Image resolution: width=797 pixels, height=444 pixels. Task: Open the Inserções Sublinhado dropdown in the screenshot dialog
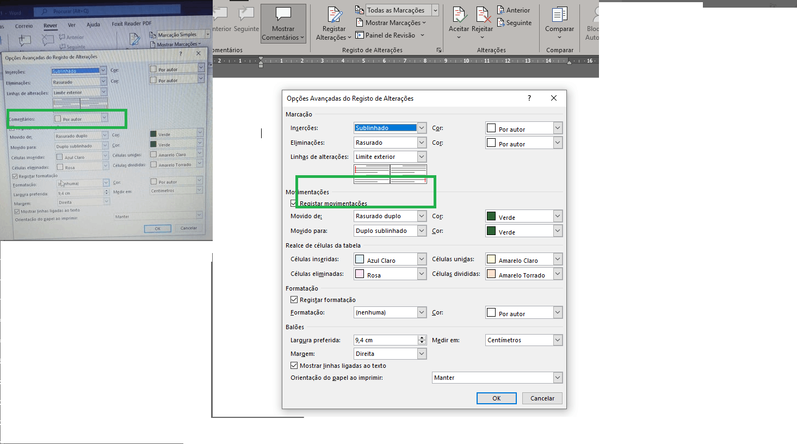coord(422,128)
